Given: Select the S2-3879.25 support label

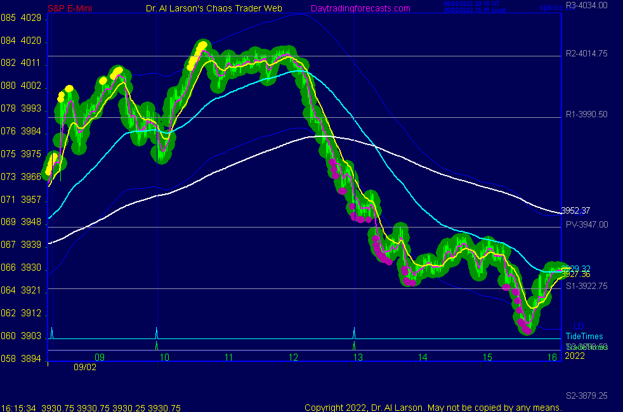Looking at the screenshot, I should 586,396.
